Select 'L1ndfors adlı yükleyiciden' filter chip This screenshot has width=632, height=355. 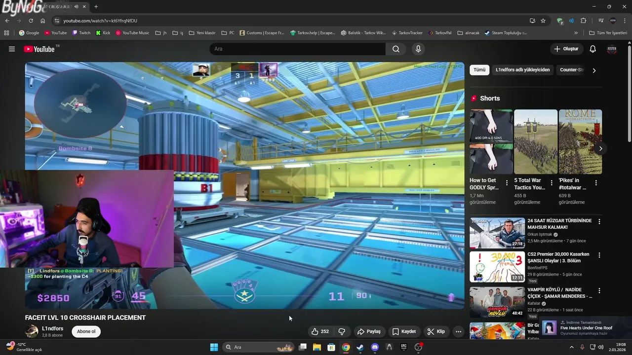pos(522,70)
